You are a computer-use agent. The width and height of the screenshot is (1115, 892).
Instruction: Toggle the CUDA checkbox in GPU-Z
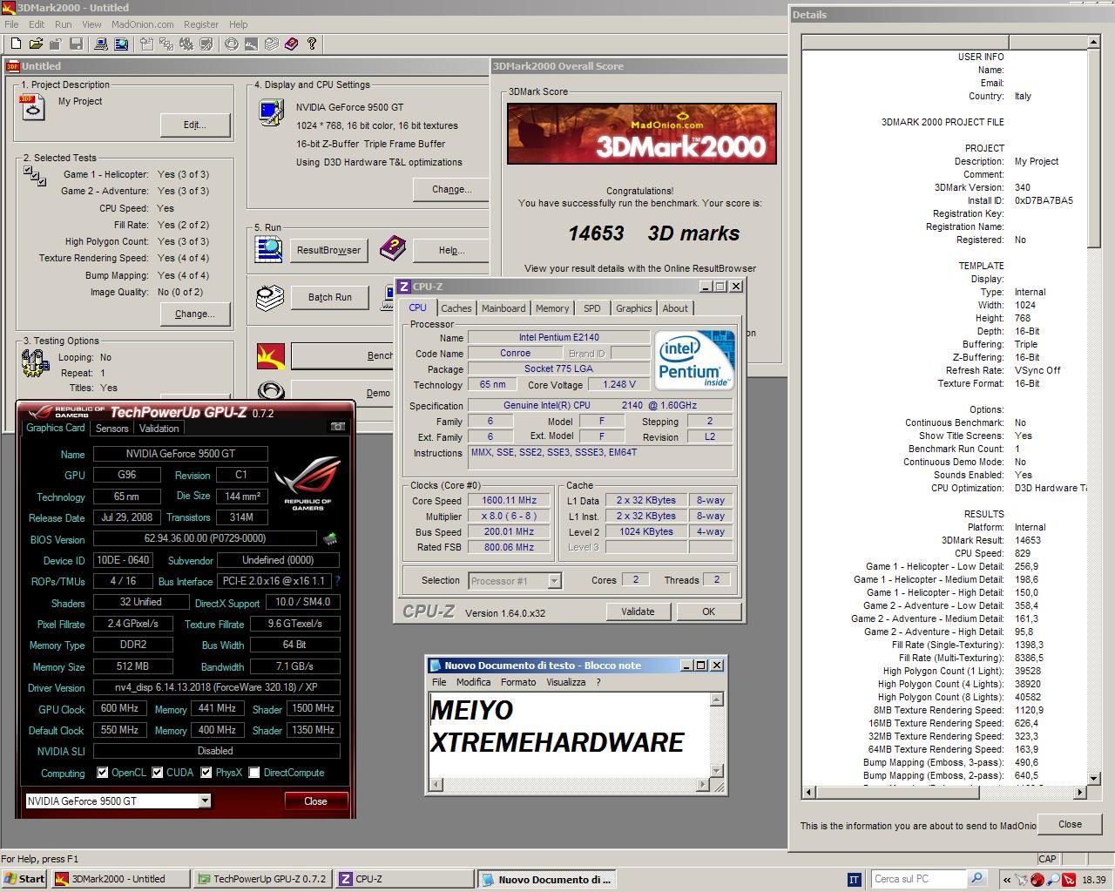coord(158,773)
